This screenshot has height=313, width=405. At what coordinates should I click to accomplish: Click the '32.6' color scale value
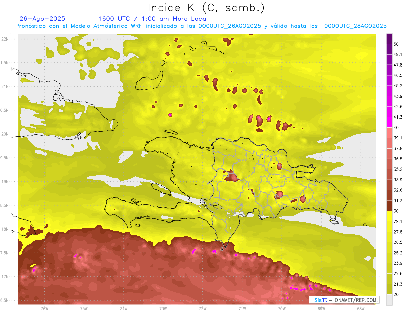coord(398,190)
